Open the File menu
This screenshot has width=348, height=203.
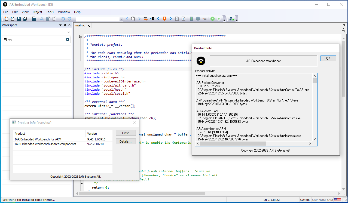(x=6, y=12)
